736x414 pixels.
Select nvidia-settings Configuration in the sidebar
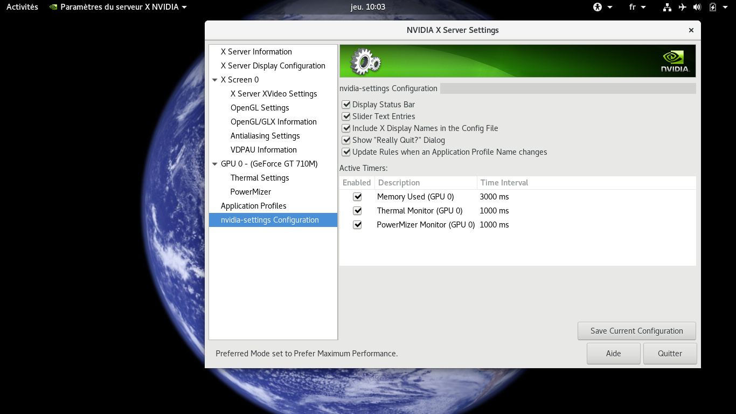[273, 220]
